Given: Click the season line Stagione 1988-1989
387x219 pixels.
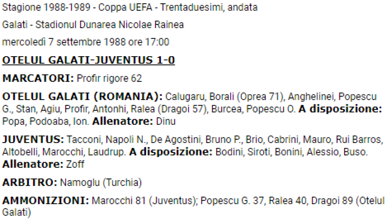Looking at the screenshot, I should (45, 8).
